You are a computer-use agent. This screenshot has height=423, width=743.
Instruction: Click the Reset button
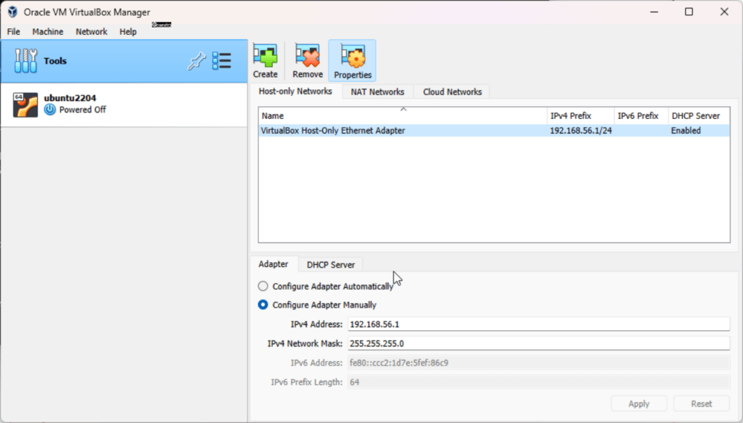pos(702,403)
